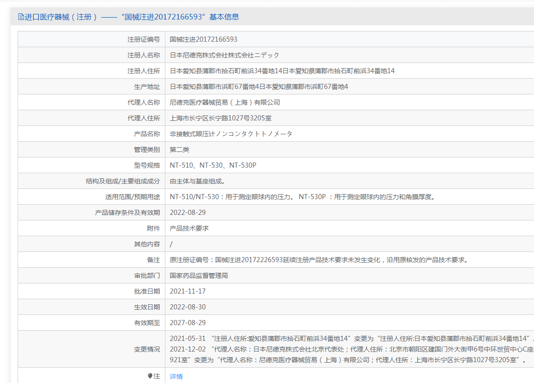The height and width of the screenshot is (383, 534).
Task: Click the 产品储存条件及有效期 label
Action: point(127,213)
